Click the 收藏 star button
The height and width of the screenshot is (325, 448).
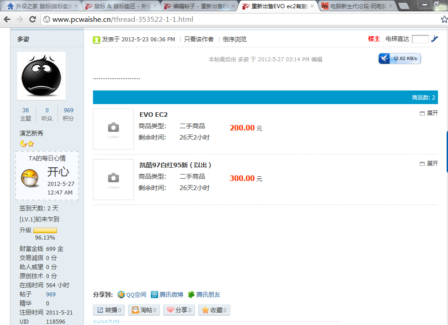click(214, 310)
